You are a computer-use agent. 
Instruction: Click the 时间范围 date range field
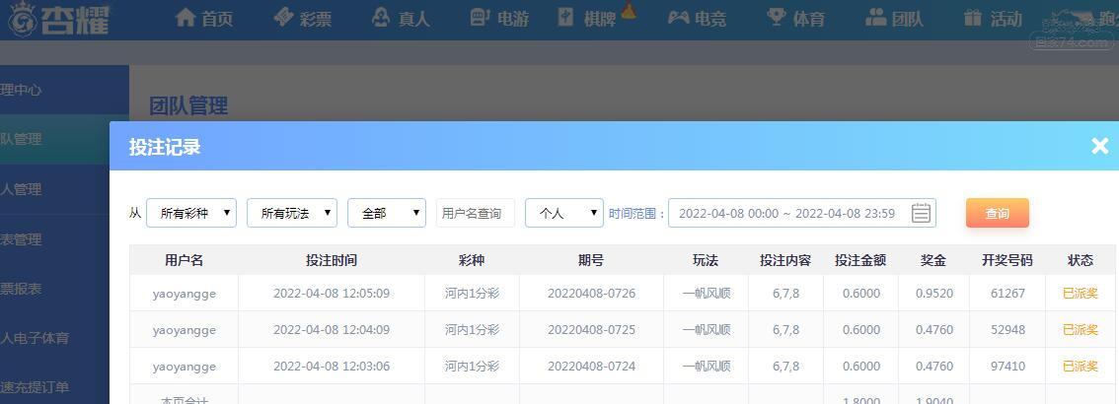click(802, 213)
